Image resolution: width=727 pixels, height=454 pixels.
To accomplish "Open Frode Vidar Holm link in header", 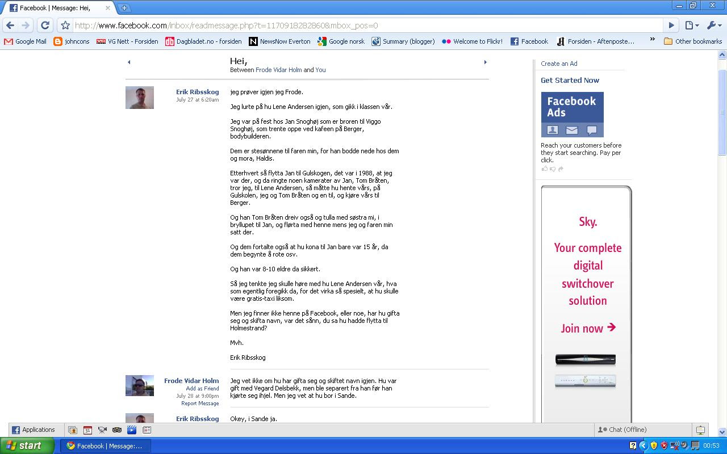I will [279, 70].
